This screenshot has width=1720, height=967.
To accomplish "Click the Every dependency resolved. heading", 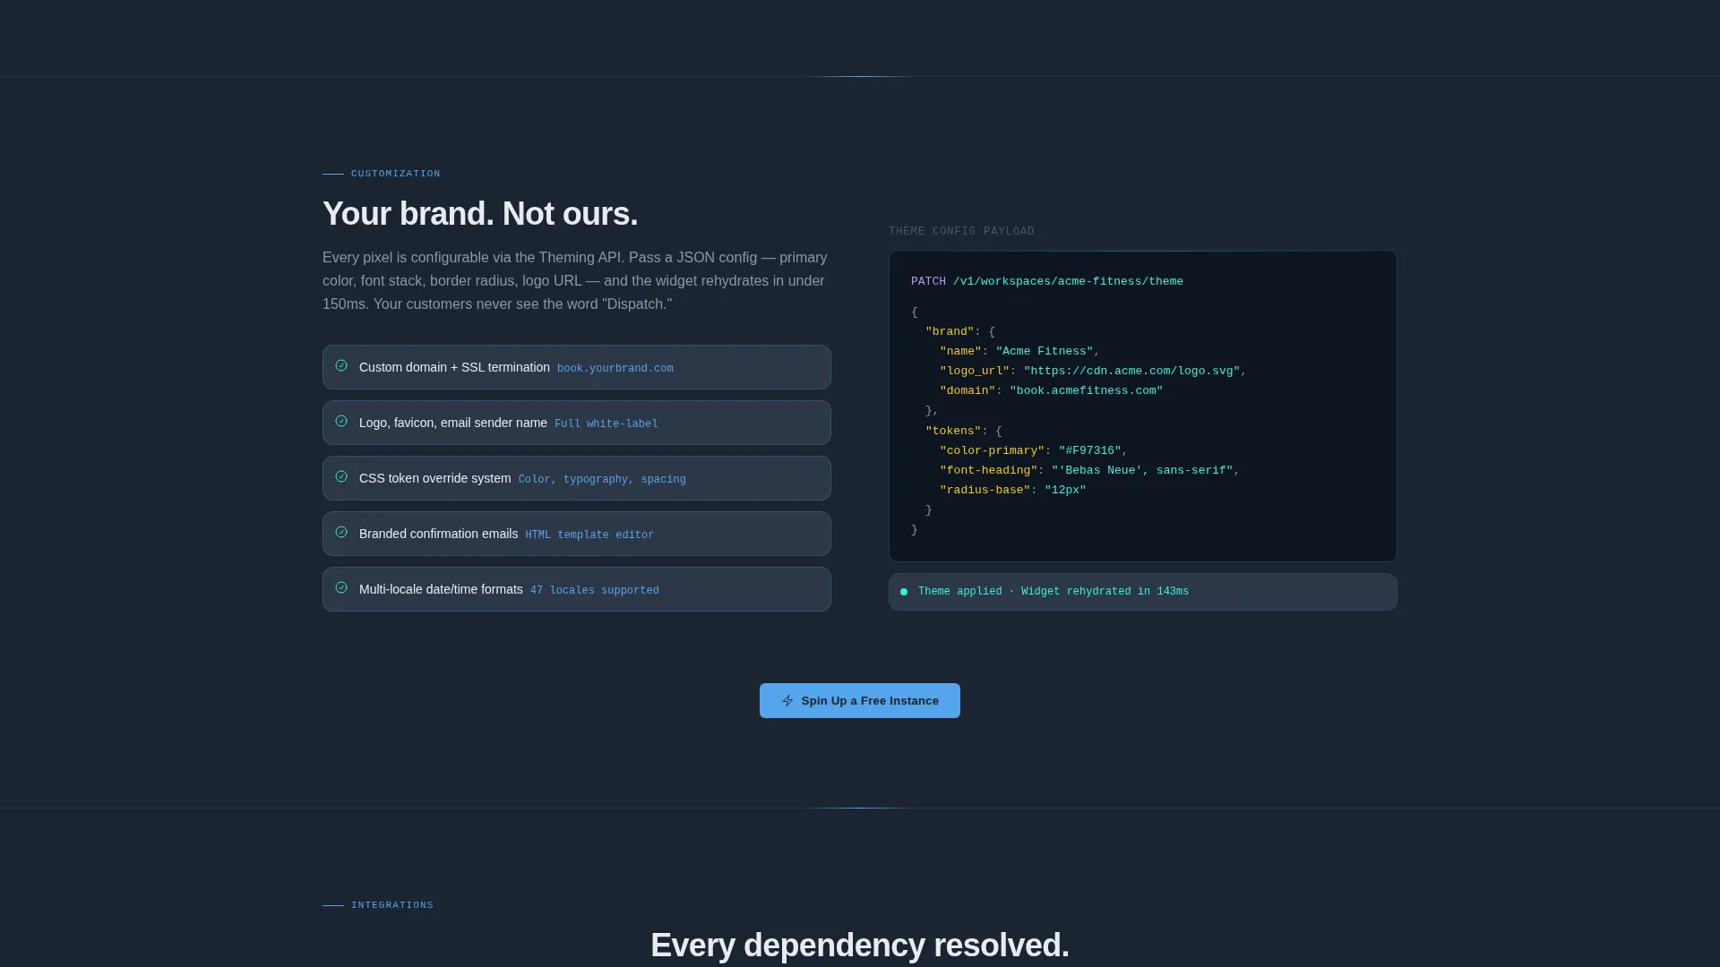I will [x=860, y=946].
